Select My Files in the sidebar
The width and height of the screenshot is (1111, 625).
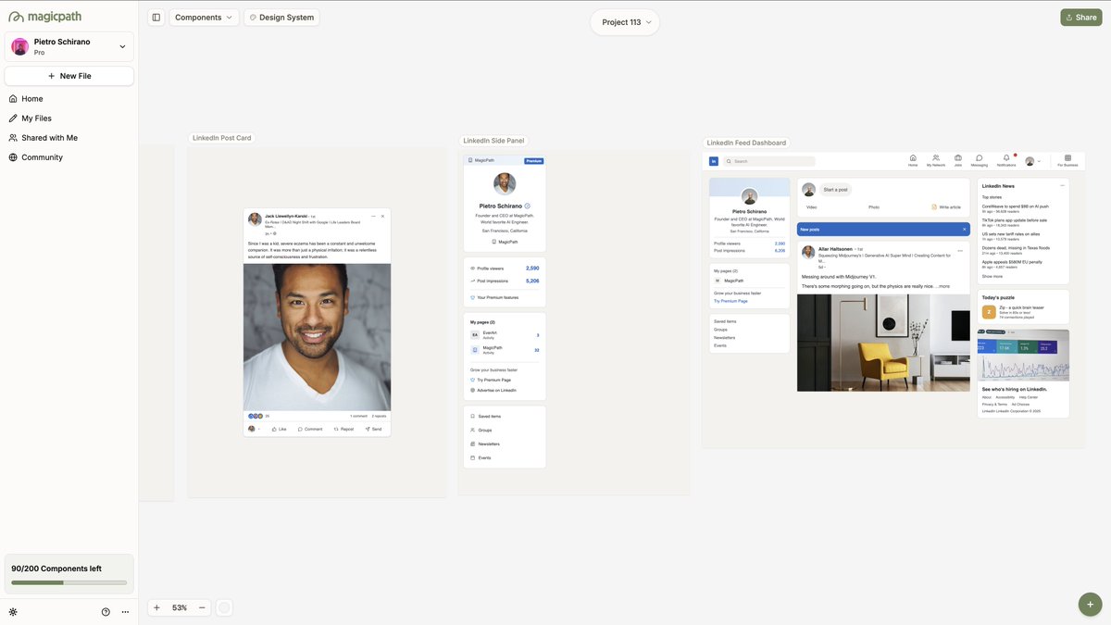[35, 117]
